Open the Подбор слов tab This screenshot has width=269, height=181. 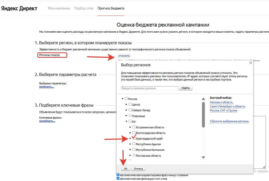click(84, 8)
